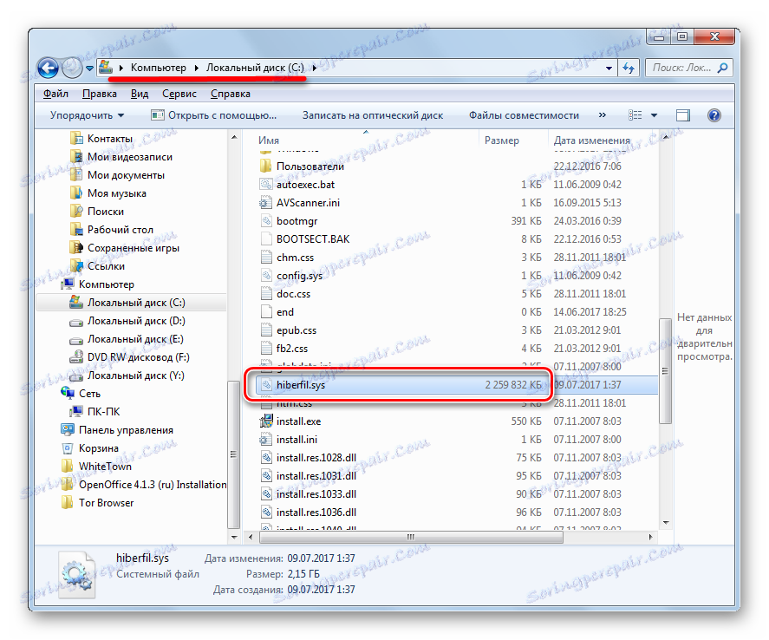Expand the arrow after Локальный диск (C:) breadcrumb

pos(315,68)
